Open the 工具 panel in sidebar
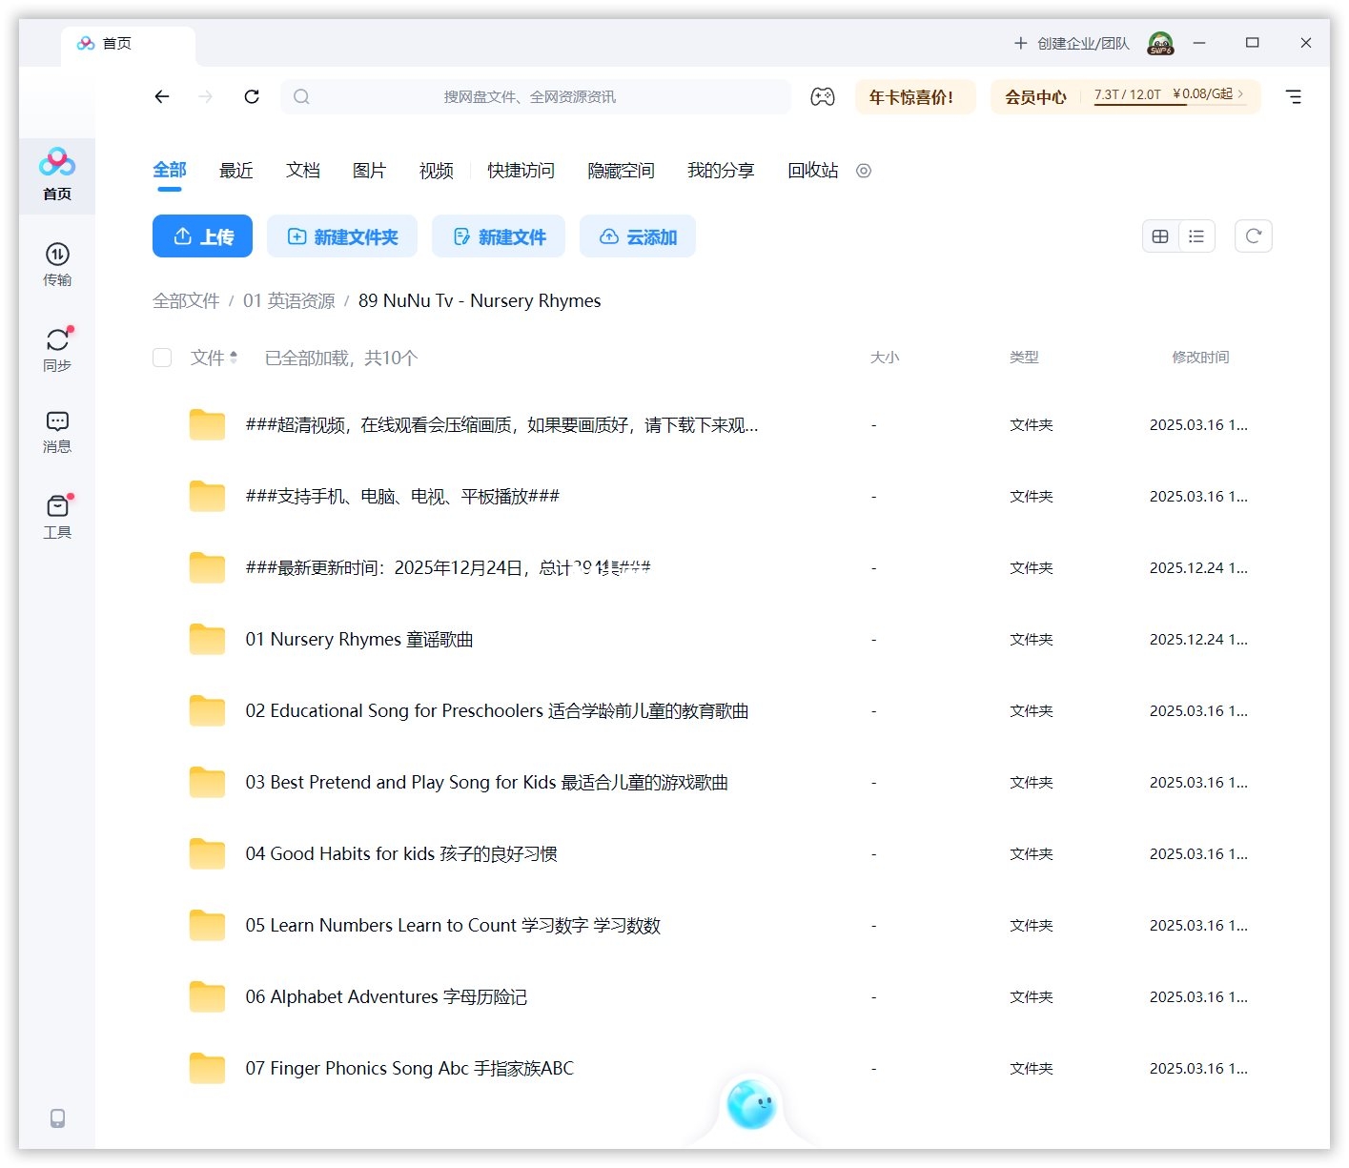This screenshot has width=1349, height=1168. click(57, 515)
